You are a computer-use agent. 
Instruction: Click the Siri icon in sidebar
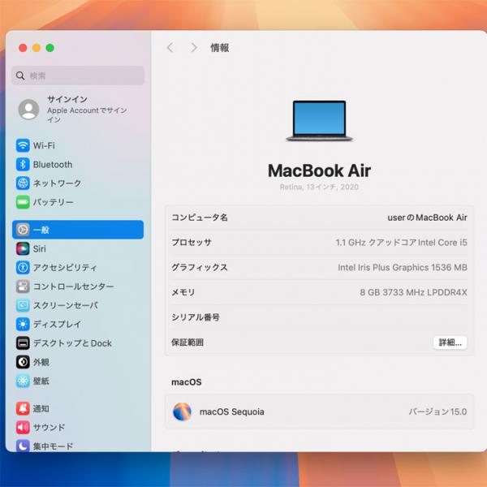click(23, 248)
